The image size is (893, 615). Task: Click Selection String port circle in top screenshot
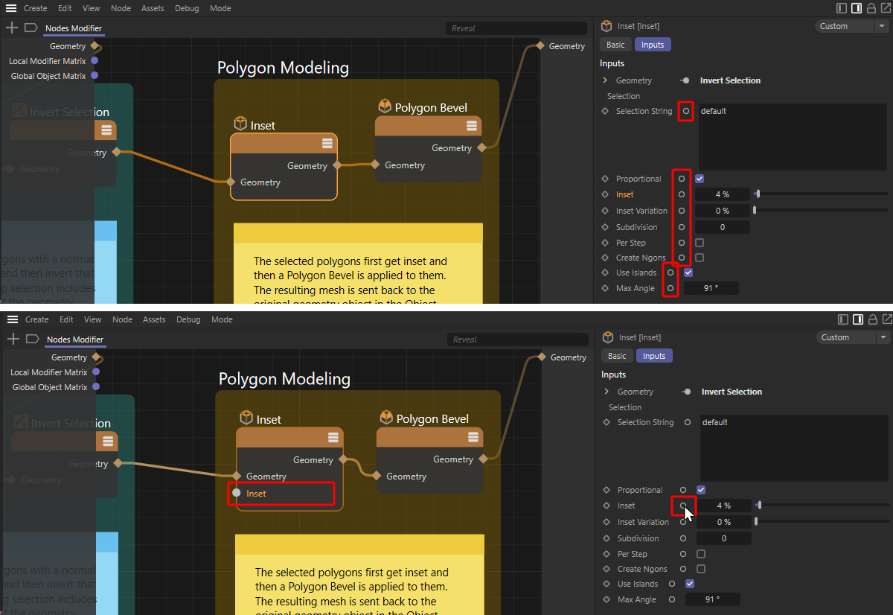pyautogui.click(x=686, y=111)
